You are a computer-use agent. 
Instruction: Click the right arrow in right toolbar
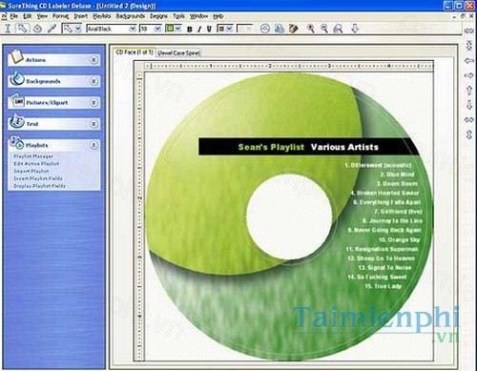coord(469,75)
